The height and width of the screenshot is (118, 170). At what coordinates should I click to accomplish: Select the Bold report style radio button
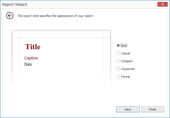(x=118, y=46)
